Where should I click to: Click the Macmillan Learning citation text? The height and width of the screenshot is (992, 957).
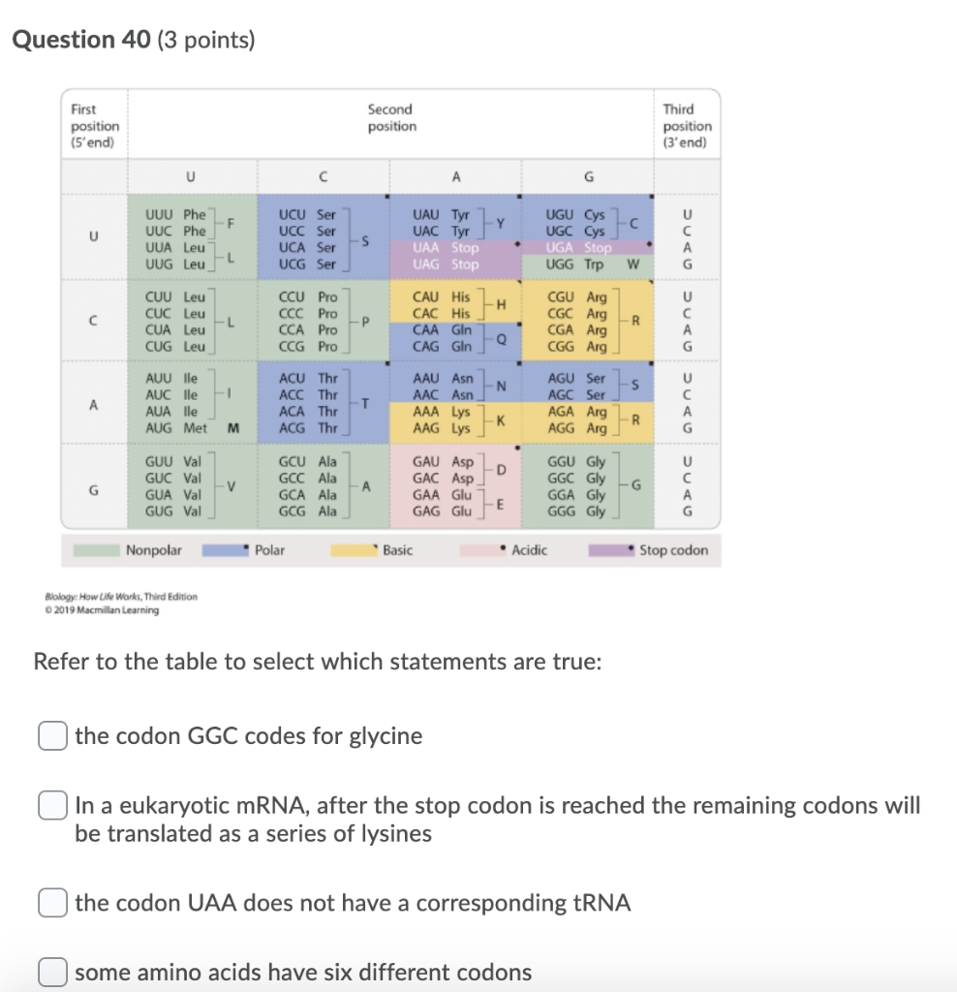tap(121, 603)
